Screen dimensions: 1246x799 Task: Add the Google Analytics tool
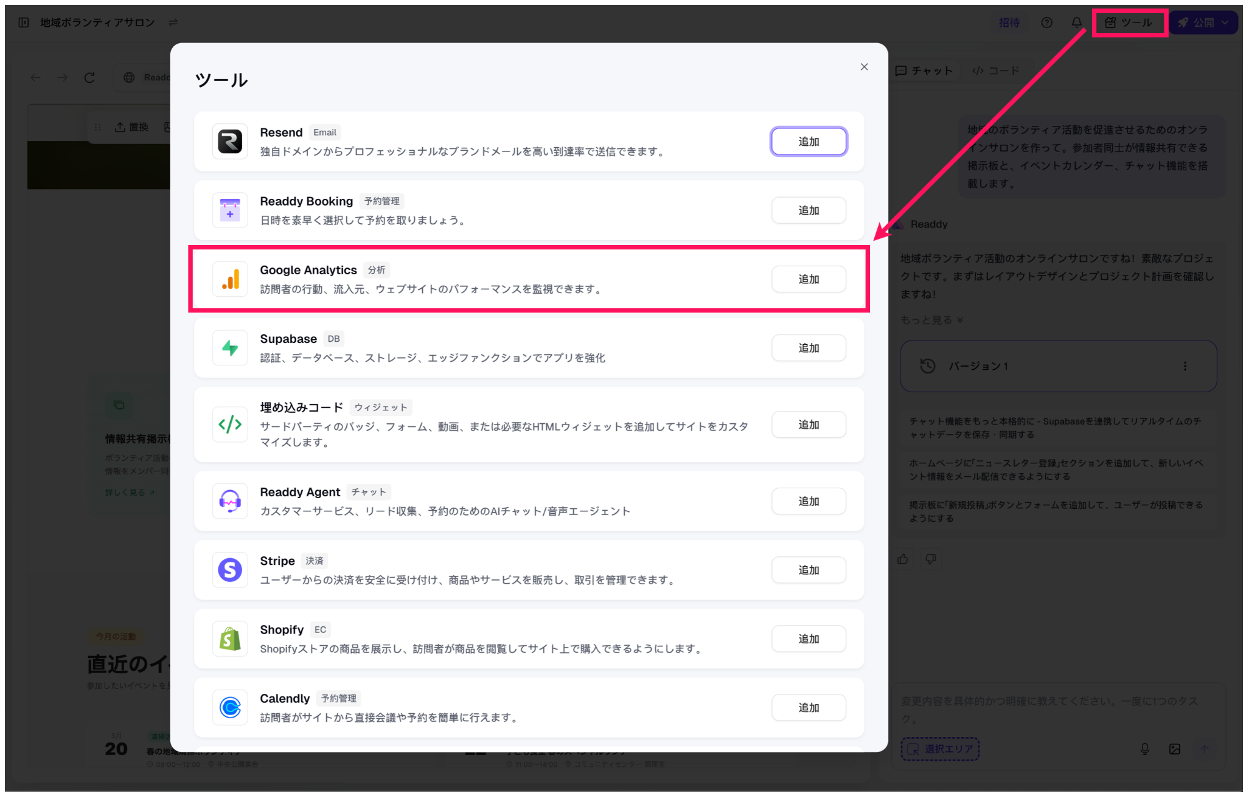(x=809, y=279)
